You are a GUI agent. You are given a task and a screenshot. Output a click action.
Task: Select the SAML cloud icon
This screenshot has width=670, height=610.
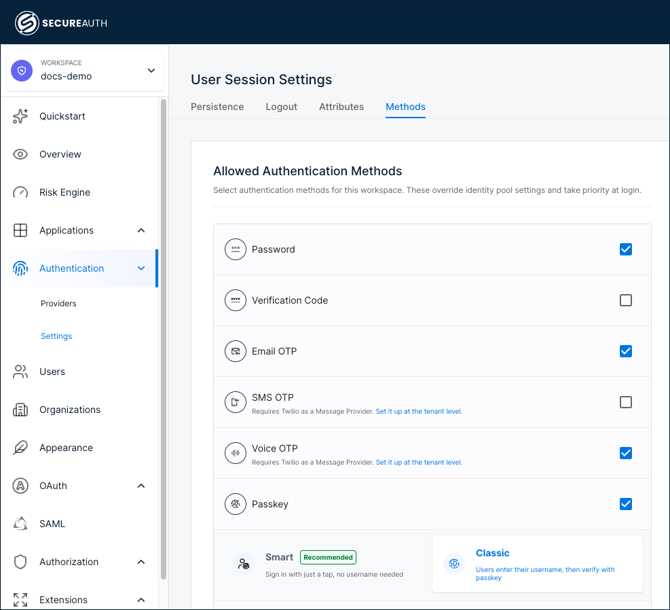tap(20, 524)
